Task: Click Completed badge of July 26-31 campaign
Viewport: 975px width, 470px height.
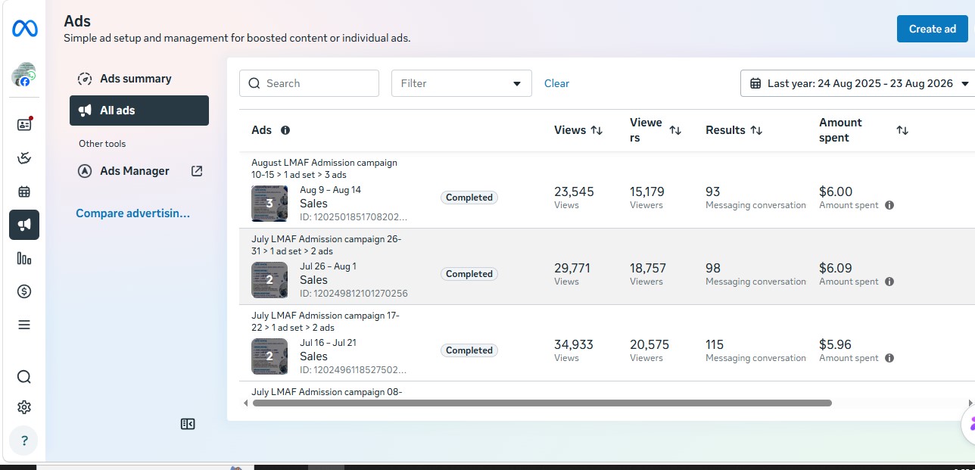Action: [469, 274]
